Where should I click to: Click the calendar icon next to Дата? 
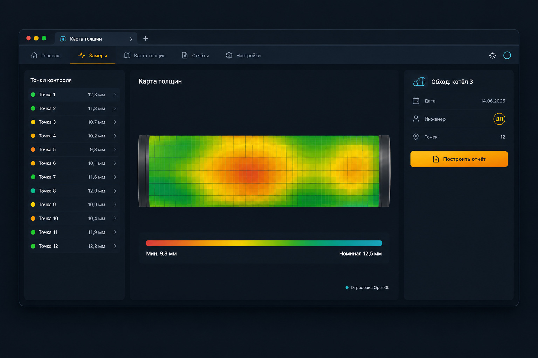(x=416, y=101)
